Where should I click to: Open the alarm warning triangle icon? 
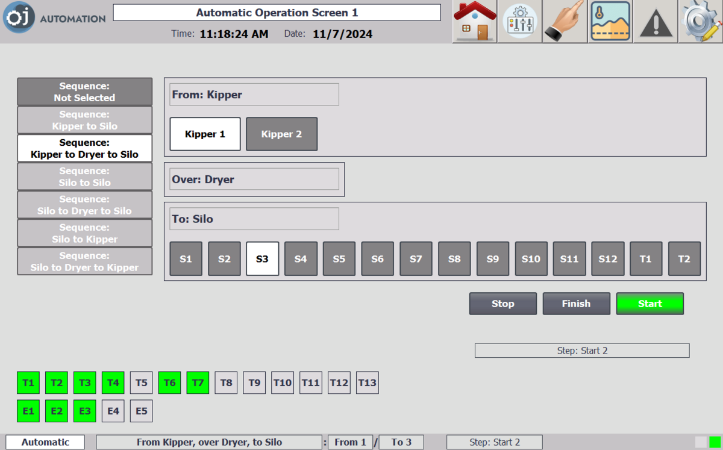(656, 22)
